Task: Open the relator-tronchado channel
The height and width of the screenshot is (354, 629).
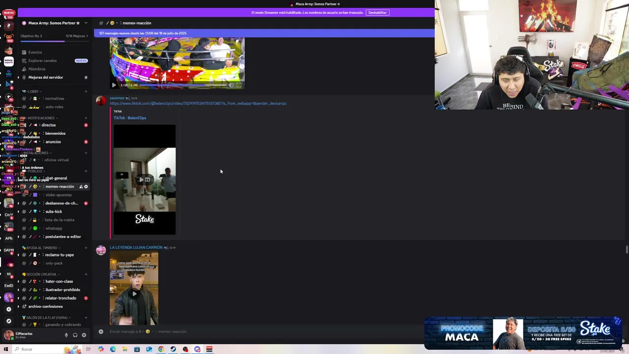Action: click(x=54, y=298)
